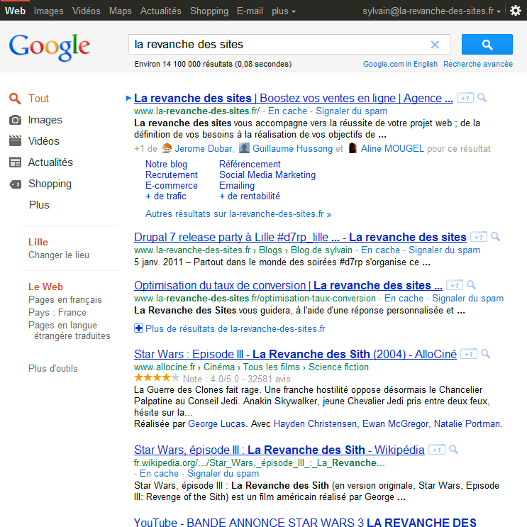Click the price tag icon beside Shopping
This screenshot has height=527, width=527.
(15, 184)
